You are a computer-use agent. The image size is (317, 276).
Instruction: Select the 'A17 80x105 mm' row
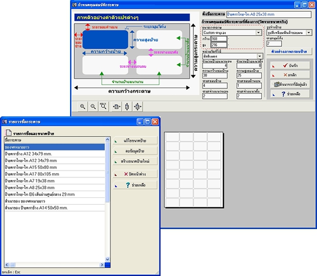55,174
